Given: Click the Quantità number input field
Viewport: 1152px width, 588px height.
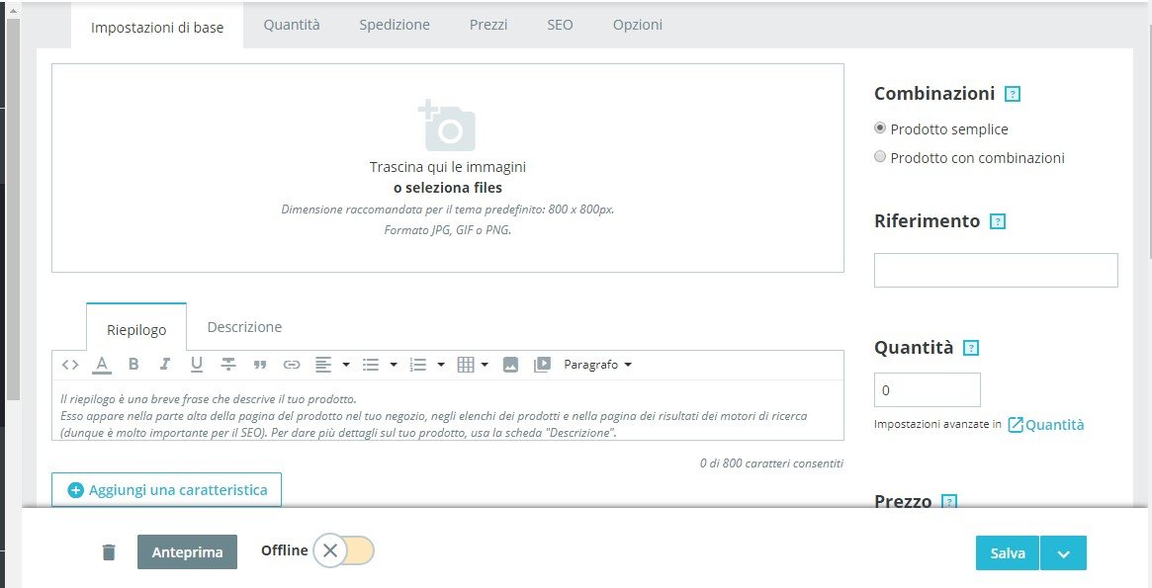Looking at the screenshot, I should (x=928, y=389).
